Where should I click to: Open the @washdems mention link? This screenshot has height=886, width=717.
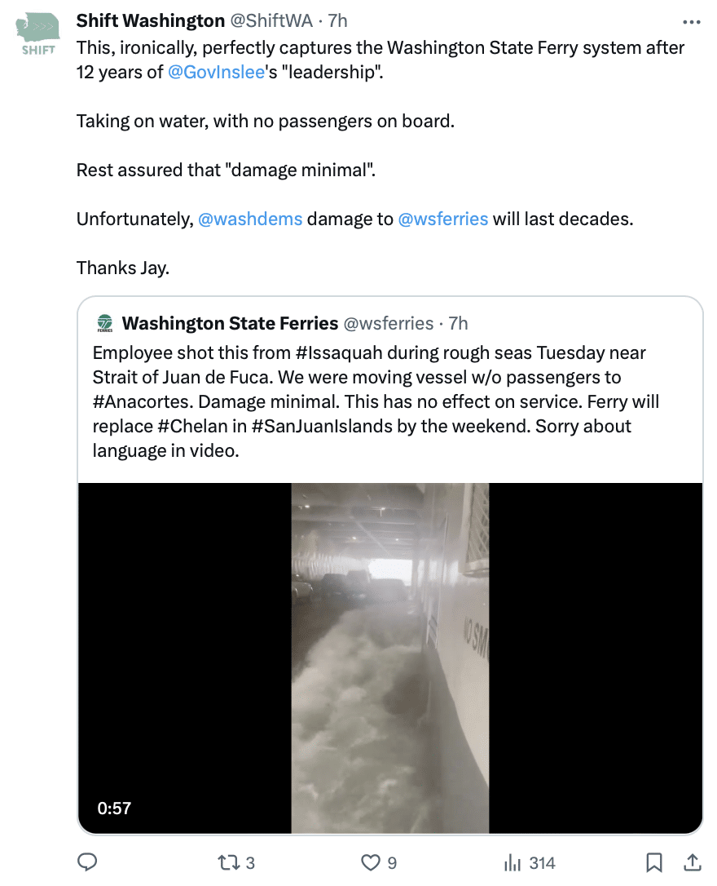point(250,219)
